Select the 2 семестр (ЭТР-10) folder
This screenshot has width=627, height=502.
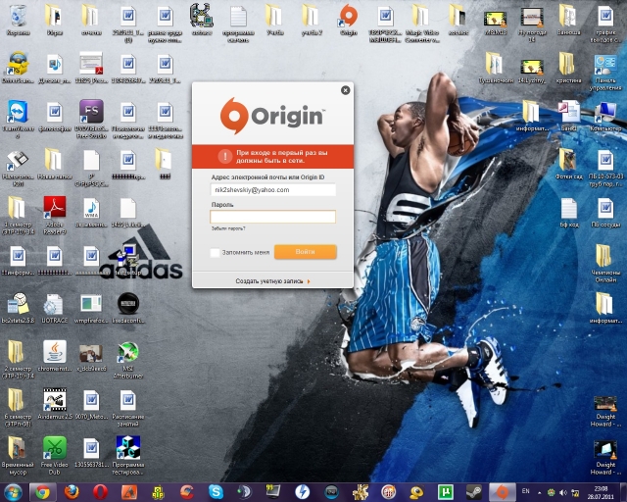tap(18, 360)
